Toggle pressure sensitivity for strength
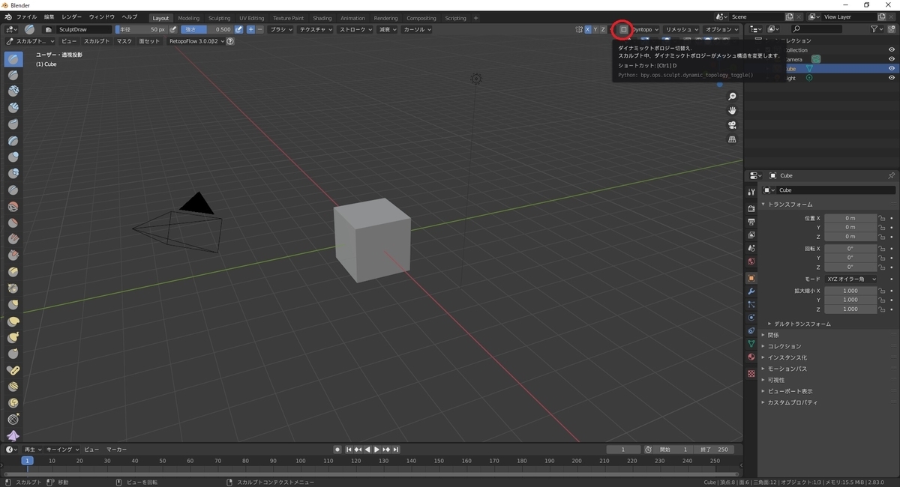Viewport: 900px width, 487px height. (x=239, y=29)
